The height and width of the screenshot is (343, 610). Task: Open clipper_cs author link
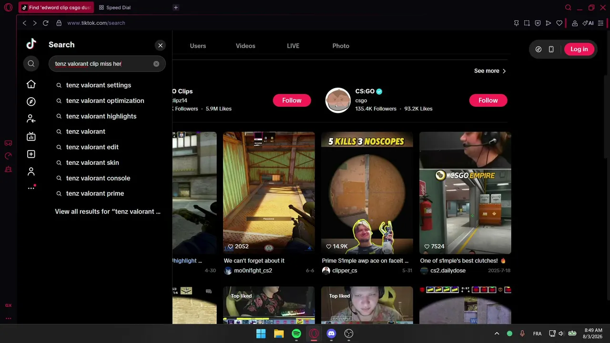pos(345,271)
